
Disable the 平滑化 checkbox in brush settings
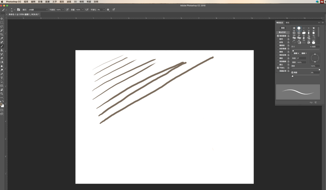click(x=278, y=68)
